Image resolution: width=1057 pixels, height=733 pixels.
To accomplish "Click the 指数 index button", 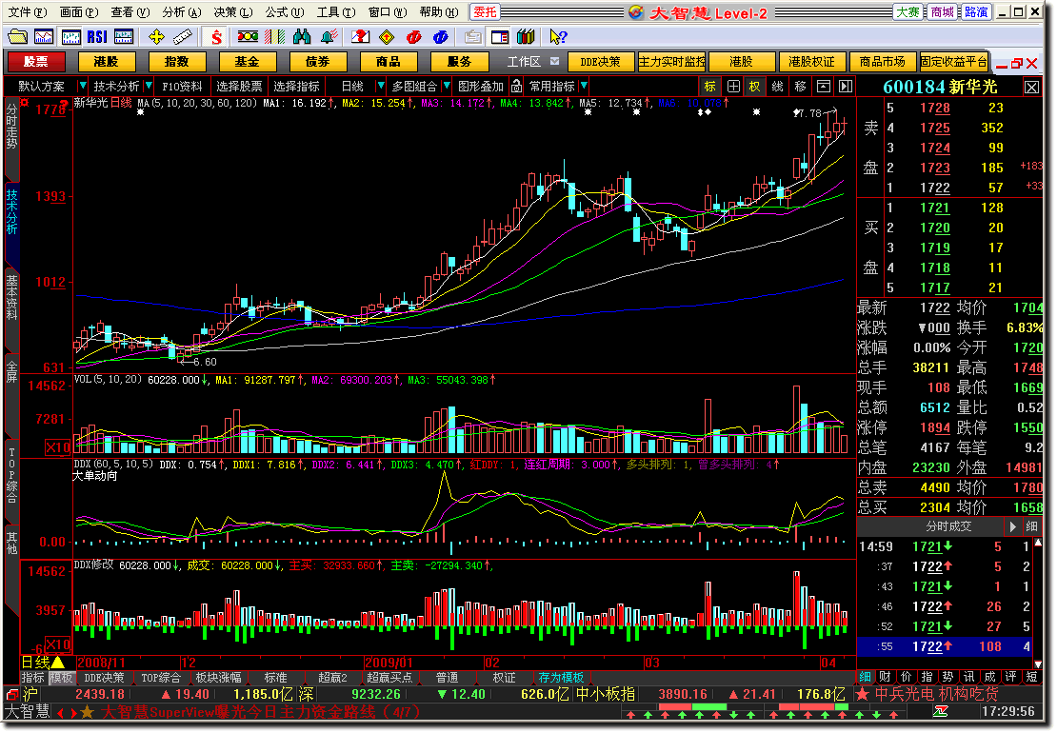I will pyautogui.click(x=176, y=61).
